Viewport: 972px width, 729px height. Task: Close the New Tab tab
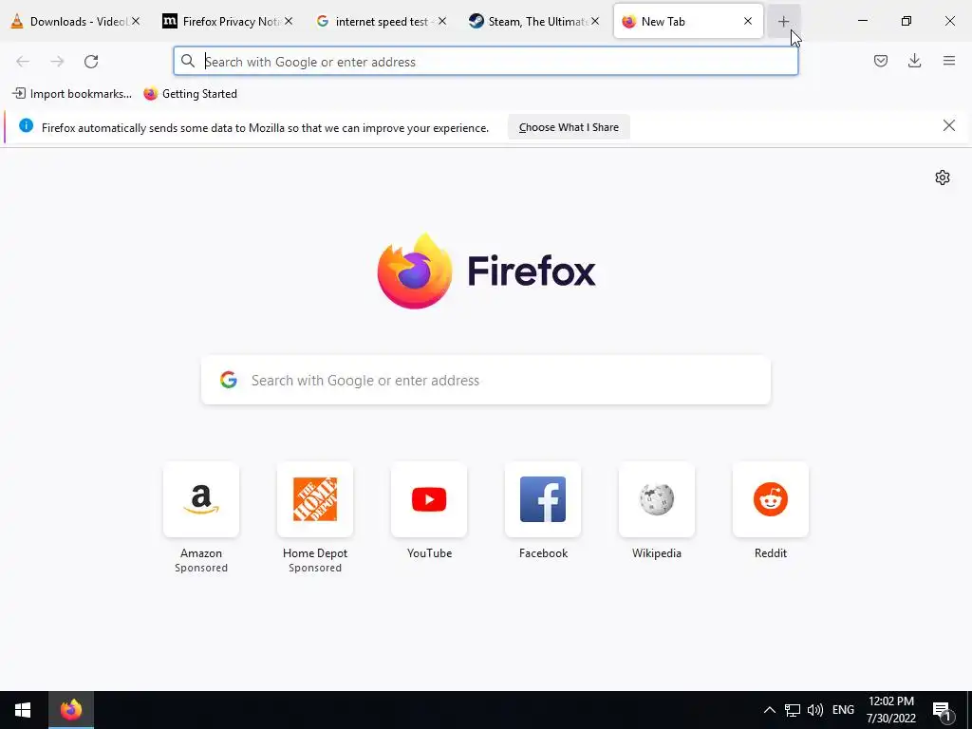coord(748,21)
